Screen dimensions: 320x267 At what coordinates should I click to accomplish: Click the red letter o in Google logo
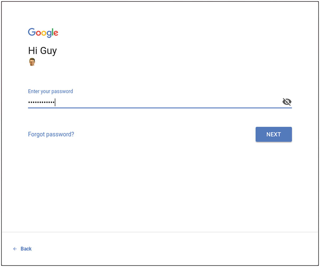[39, 33]
